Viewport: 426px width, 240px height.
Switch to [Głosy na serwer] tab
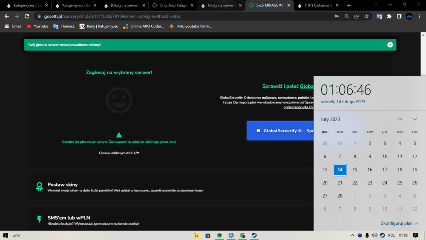[x=124, y=6]
